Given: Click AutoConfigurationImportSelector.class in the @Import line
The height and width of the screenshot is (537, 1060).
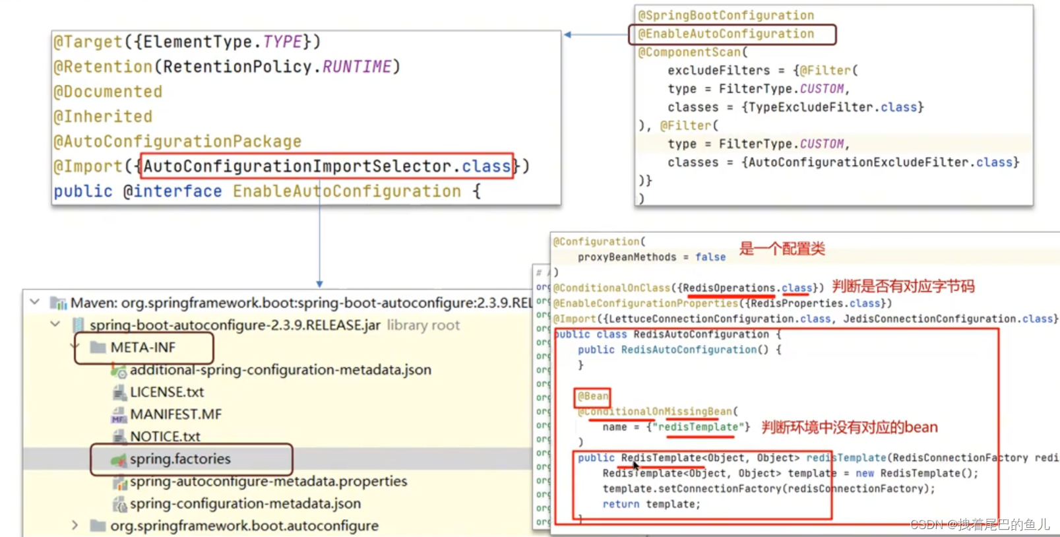Looking at the screenshot, I should (327, 166).
